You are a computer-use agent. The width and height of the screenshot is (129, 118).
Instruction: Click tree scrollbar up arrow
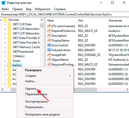click(x=42, y=20)
